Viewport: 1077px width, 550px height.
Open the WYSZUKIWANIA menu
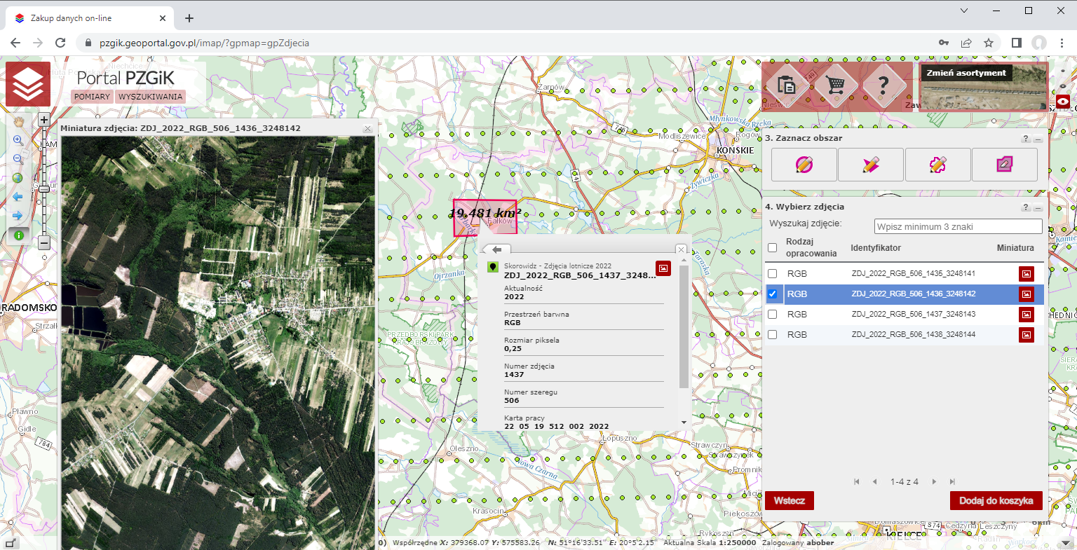(x=150, y=97)
